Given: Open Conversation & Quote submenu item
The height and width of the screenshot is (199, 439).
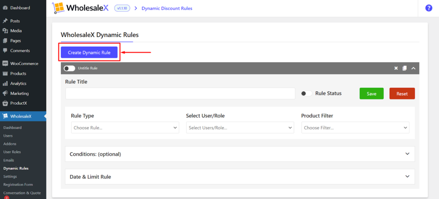Looking at the screenshot, I should click(22, 193).
